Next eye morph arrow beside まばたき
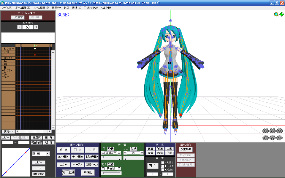This screenshot has height=178, width=285. tap(119, 153)
